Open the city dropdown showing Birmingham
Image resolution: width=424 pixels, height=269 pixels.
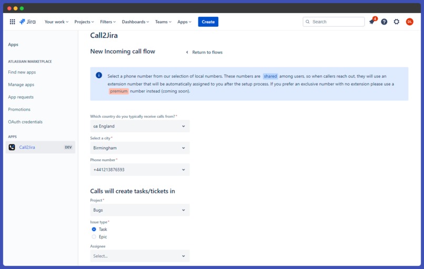(x=140, y=148)
